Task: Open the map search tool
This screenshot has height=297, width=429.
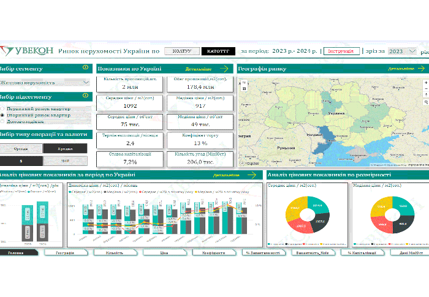Action: 426,102
